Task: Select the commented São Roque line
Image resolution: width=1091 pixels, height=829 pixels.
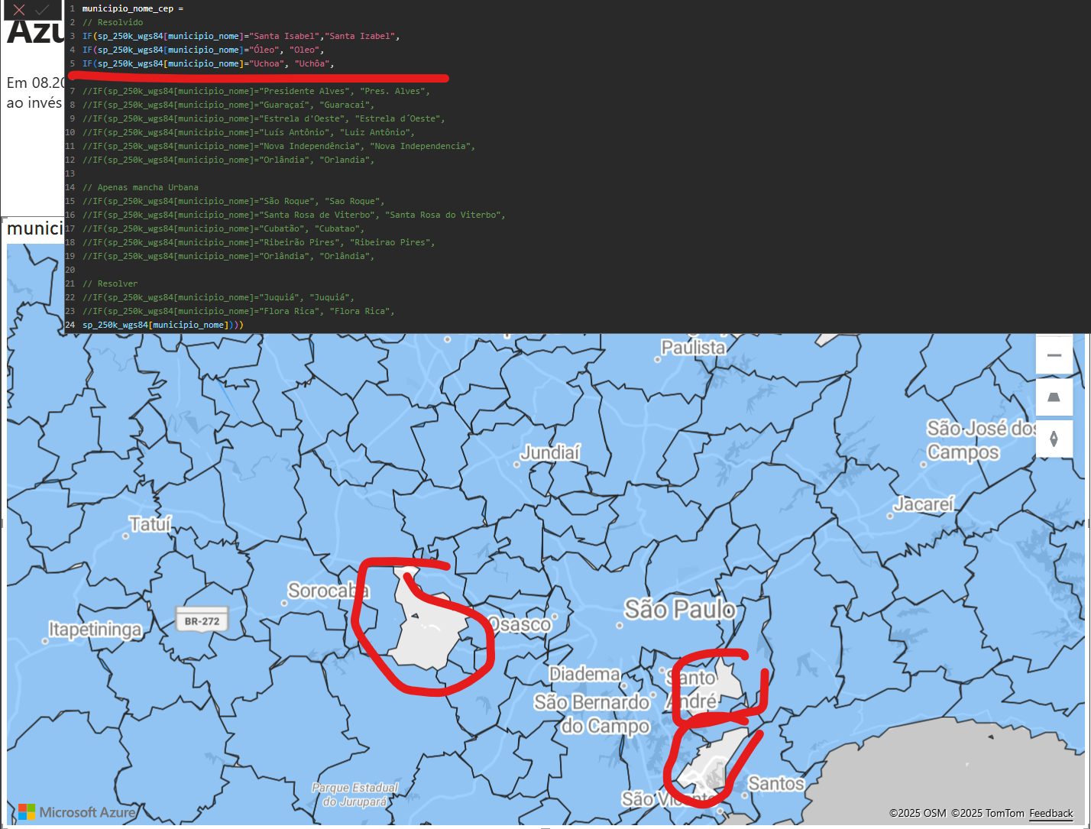Action: tap(229, 201)
